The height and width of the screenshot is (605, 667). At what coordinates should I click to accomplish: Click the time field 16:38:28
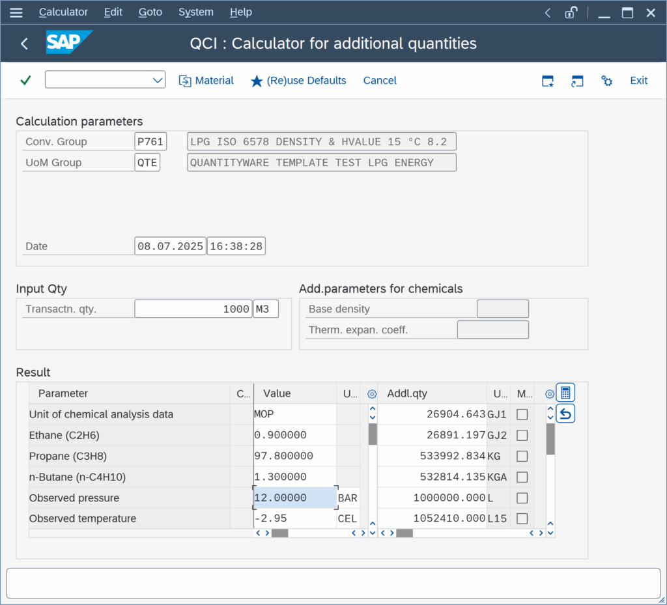(236, 246)
